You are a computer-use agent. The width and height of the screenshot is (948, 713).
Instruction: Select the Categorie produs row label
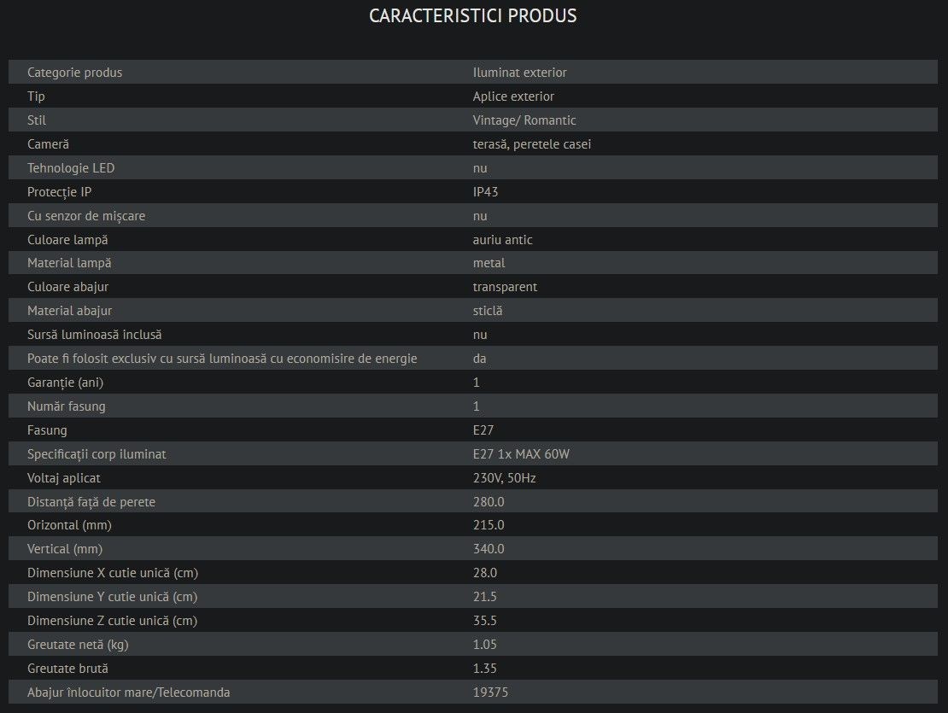74,73
